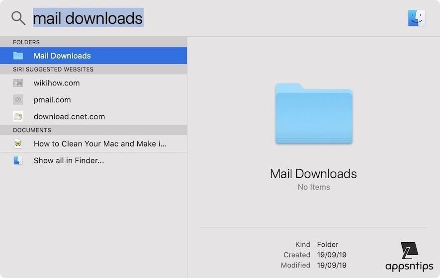440x278 pixels.
Task: Click the large folder preview image
Action: pos(314,114)
